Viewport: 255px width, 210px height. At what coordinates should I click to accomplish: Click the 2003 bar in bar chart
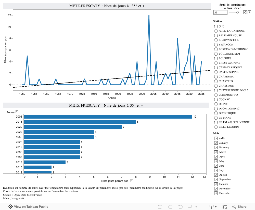[108, 117]
